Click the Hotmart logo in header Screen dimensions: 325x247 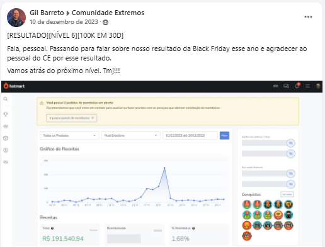pyautogui.click(x=14, y=86)
